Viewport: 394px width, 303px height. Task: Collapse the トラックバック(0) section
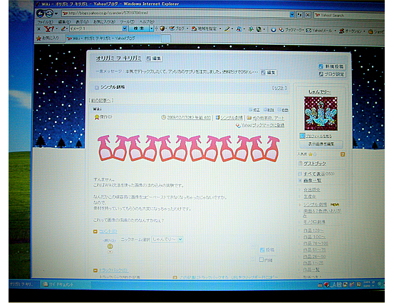click(95, 270)
